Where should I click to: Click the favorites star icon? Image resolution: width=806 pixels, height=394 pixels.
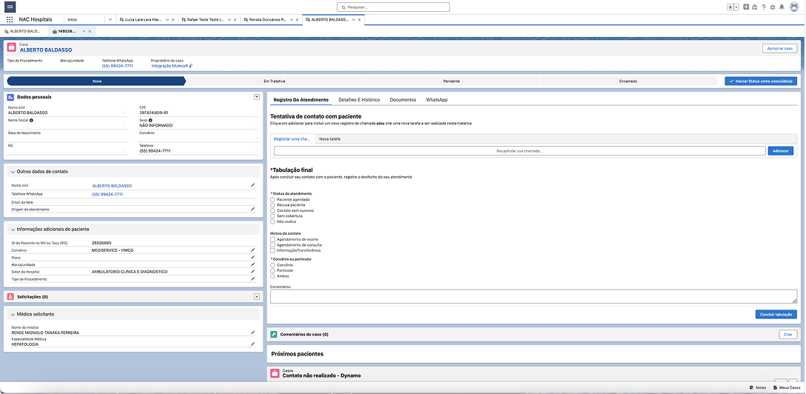731,7
